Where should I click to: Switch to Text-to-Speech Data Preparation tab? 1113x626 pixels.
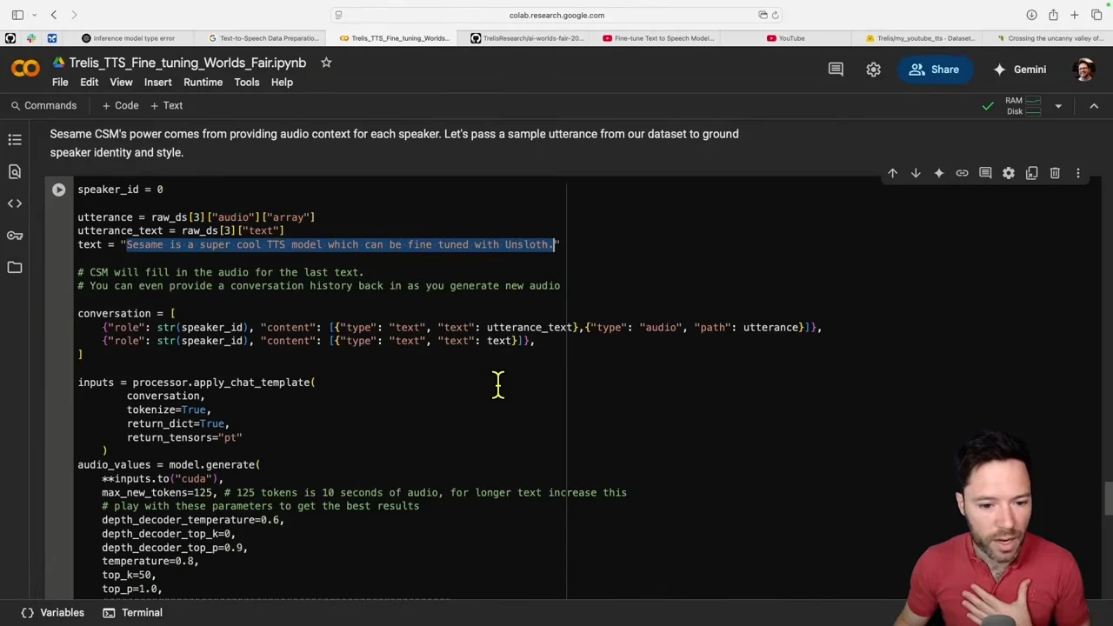pyautogui.click(x=263, y=38)
